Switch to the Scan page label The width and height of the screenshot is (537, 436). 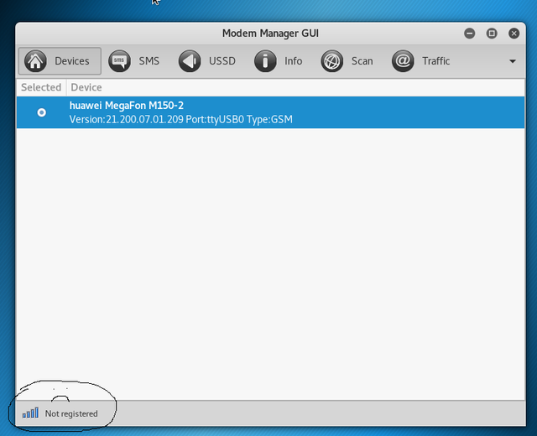(362, 61)
